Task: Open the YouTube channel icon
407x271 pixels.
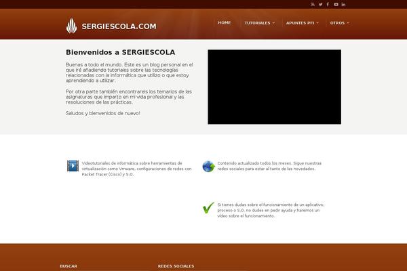Action: (x=336, y=5)
